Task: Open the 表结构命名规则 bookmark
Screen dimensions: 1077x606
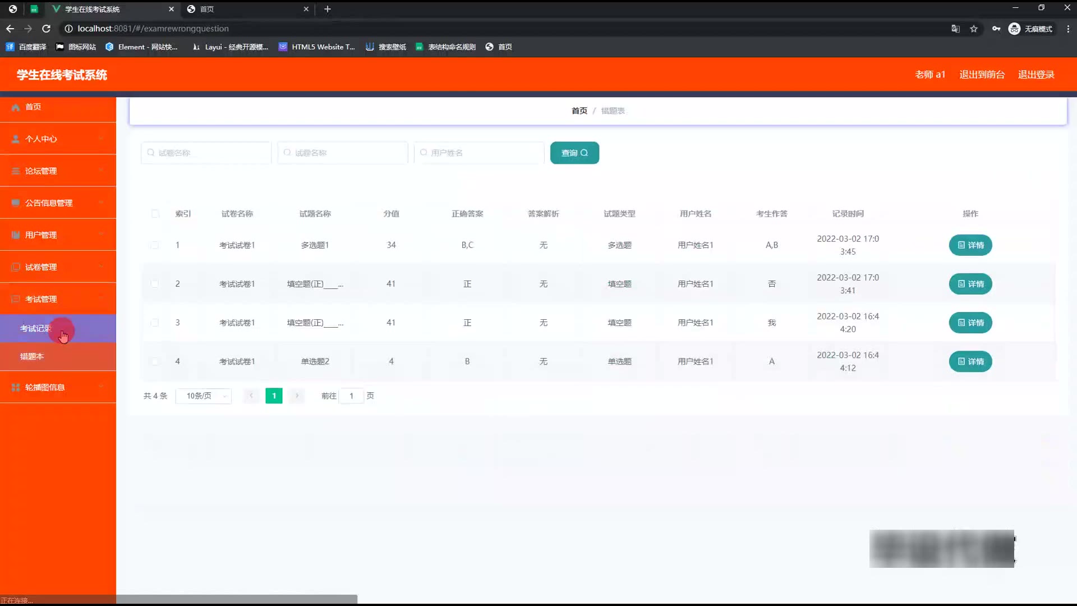Action: [x=446, y=47]
